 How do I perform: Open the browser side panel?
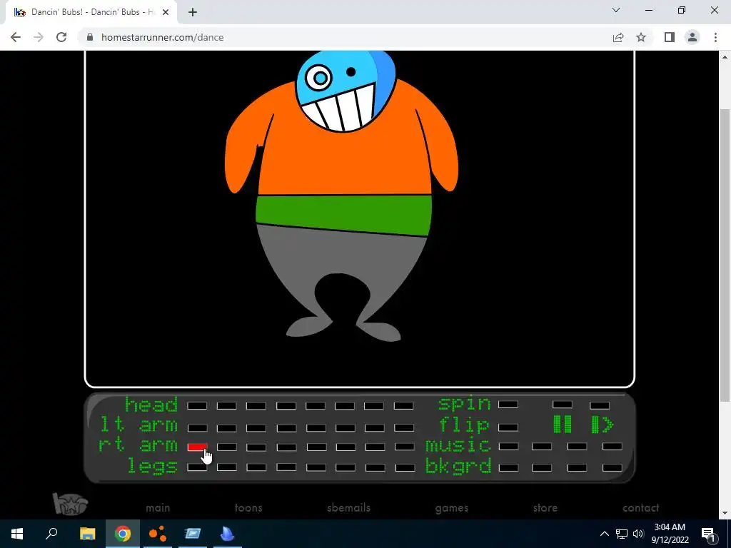click(670, 37)
